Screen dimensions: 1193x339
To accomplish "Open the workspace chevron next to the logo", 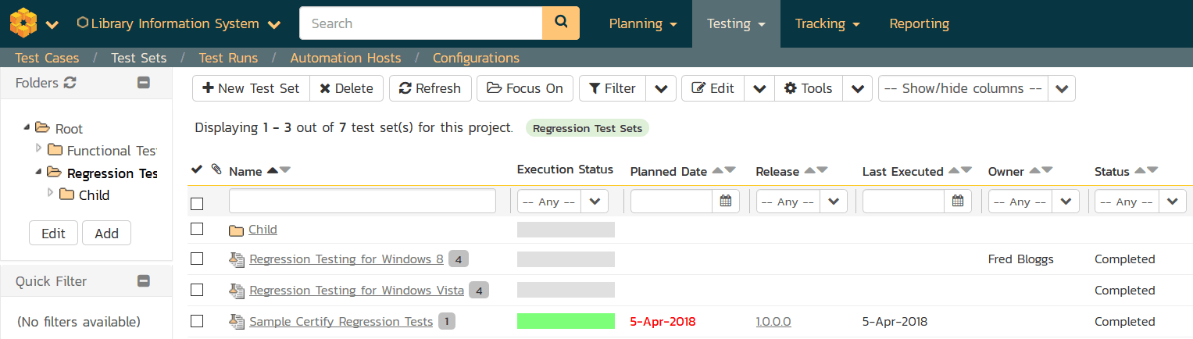I will (x=52, y=25).
